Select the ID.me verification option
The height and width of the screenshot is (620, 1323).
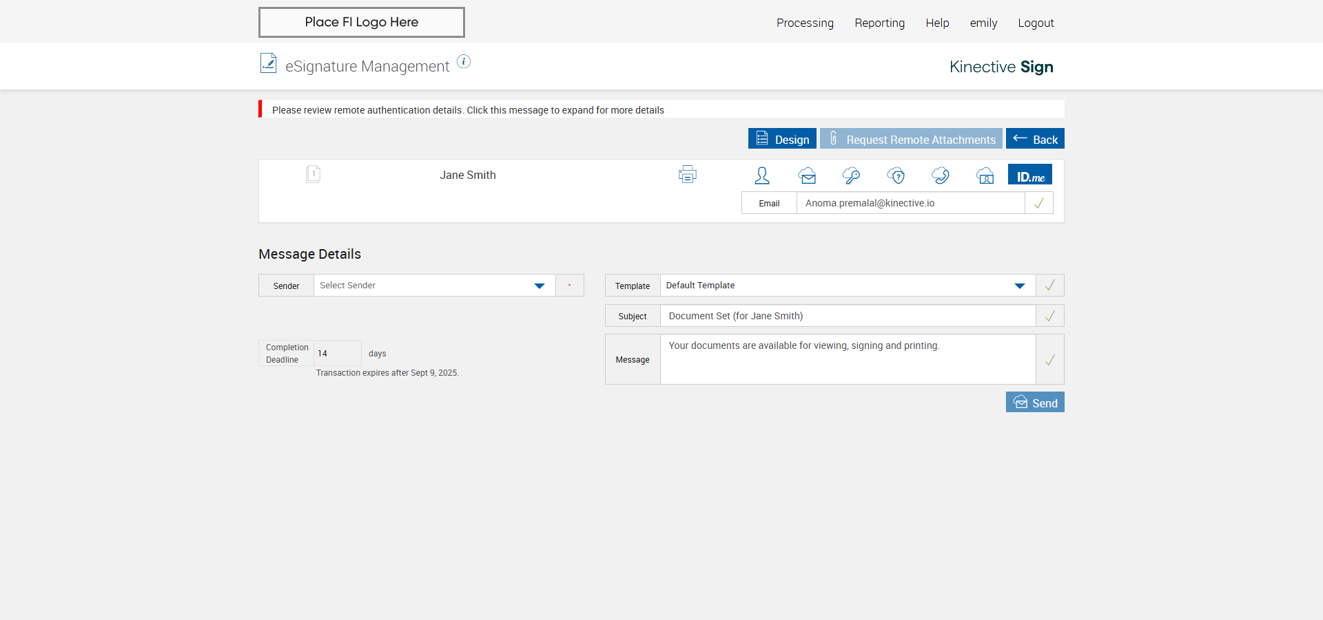pyautogui.click(x=1030, y=175)
